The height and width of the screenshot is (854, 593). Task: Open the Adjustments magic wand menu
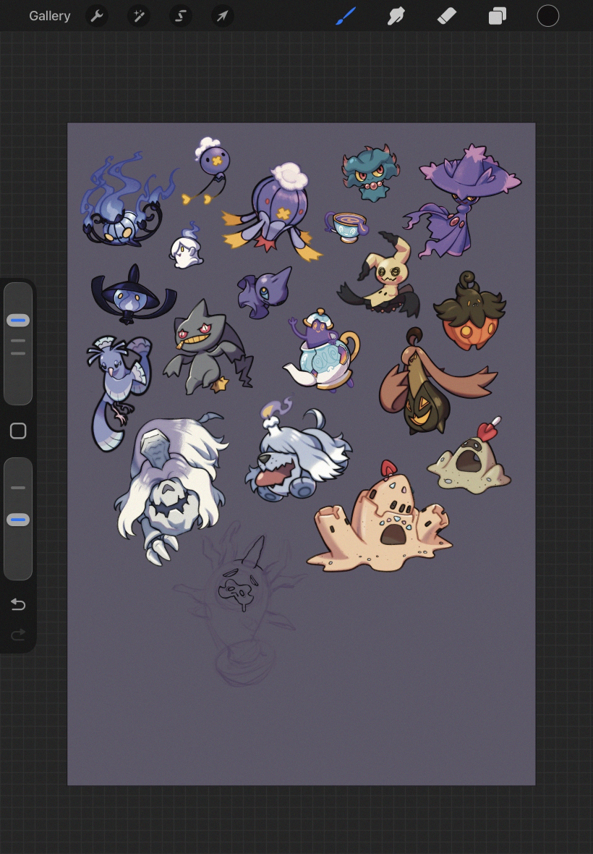tap(138, 16)
